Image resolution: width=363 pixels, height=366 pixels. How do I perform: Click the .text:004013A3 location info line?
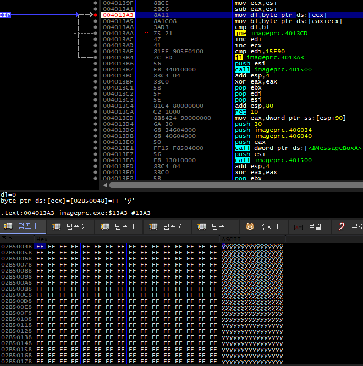click(75, 213)
